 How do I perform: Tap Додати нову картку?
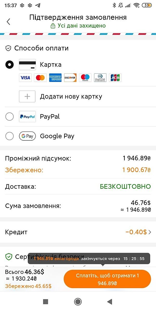pyautogui.click(x=71, y=96)
